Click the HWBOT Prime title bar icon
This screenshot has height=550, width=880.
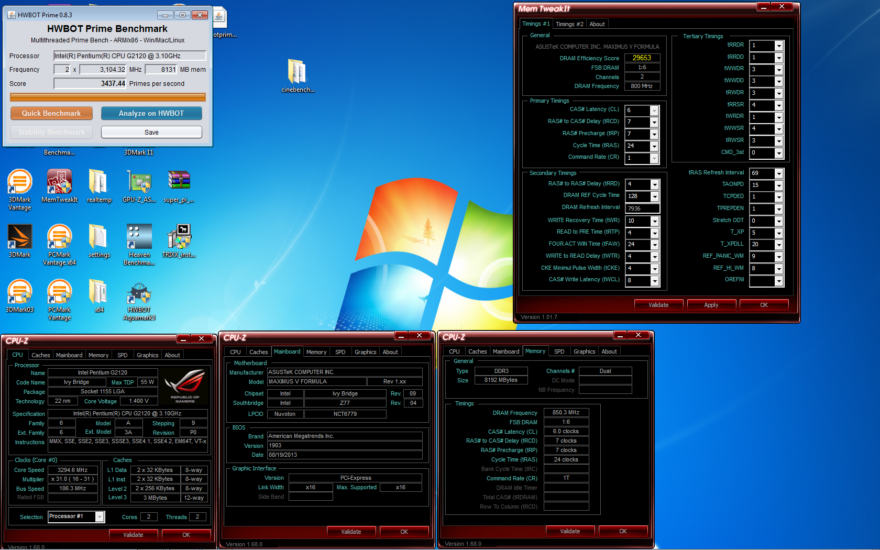pyautogui.click(x=12, y=15)
